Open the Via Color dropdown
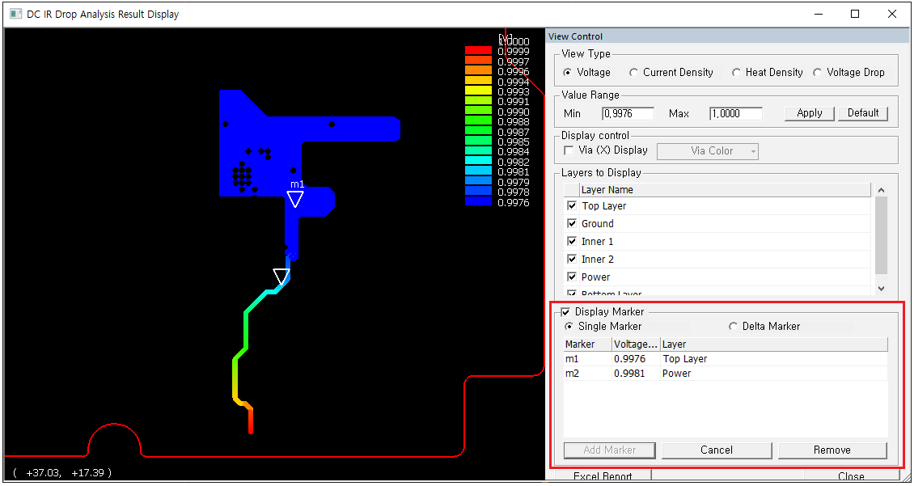Viewport: 914px width, 486px height. click(x=708, y=150)
